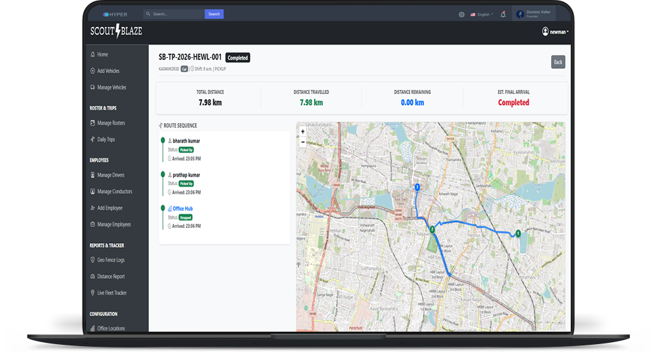Select route stop marker 3 on map

417,187
